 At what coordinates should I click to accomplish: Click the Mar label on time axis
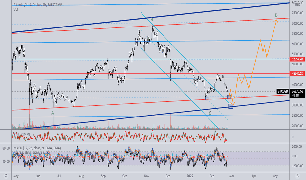tap(232, 176)
